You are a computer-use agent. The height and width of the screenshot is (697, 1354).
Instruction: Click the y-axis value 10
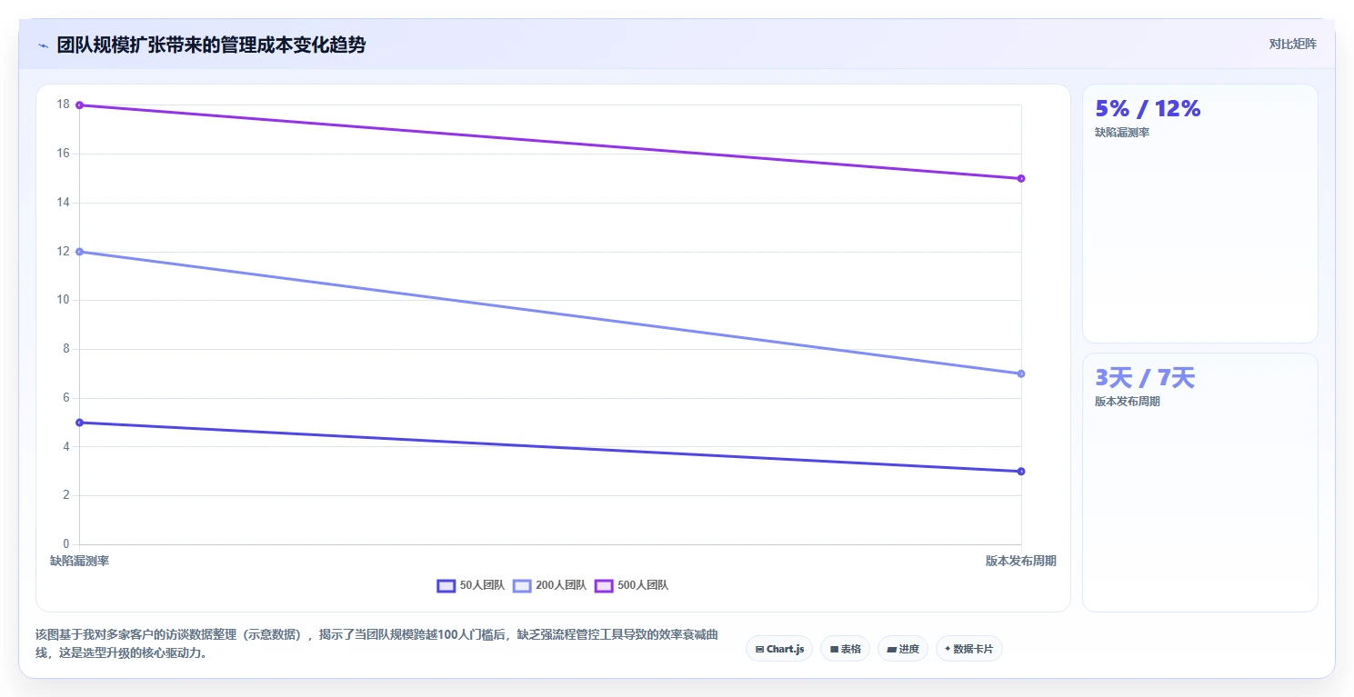click(63, 300)
